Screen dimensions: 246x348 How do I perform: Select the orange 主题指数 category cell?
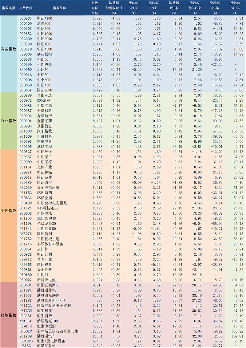click(x=9, y=210)
